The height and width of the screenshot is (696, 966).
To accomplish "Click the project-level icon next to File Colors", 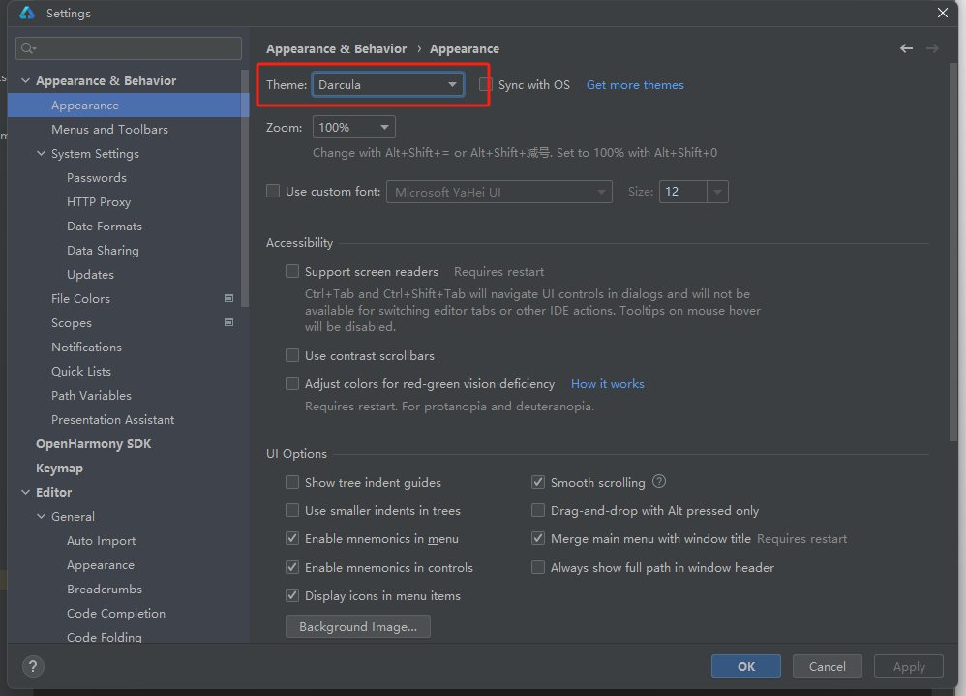I will click(x=229, y=299).
